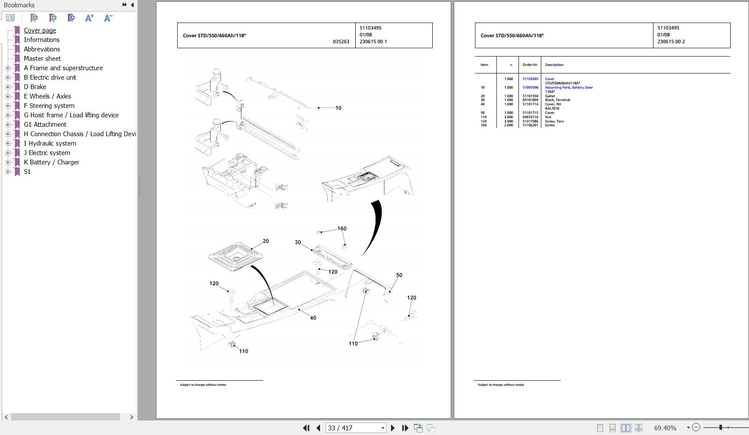Click order number 51101550 for Gaiter
This screenshot has width=749, height=435.
530,96
